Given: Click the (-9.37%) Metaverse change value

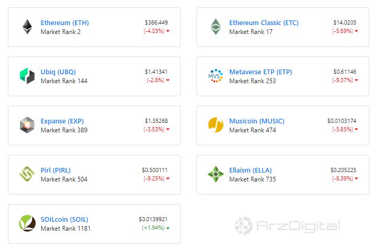Looking at the screenshot, I should [343, 80].
